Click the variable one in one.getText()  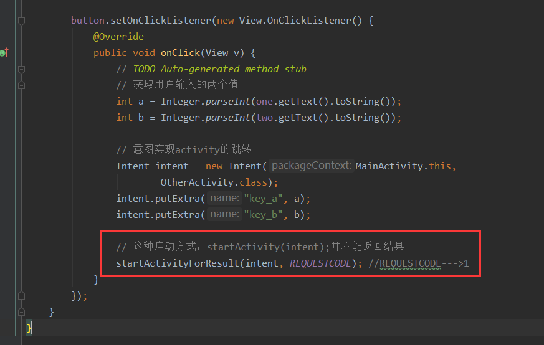(264, 102)
